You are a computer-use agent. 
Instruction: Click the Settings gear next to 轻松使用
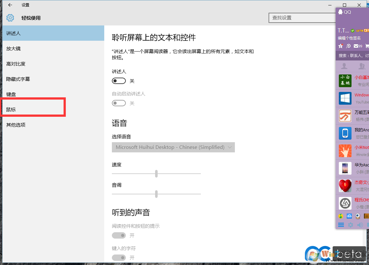10,18
